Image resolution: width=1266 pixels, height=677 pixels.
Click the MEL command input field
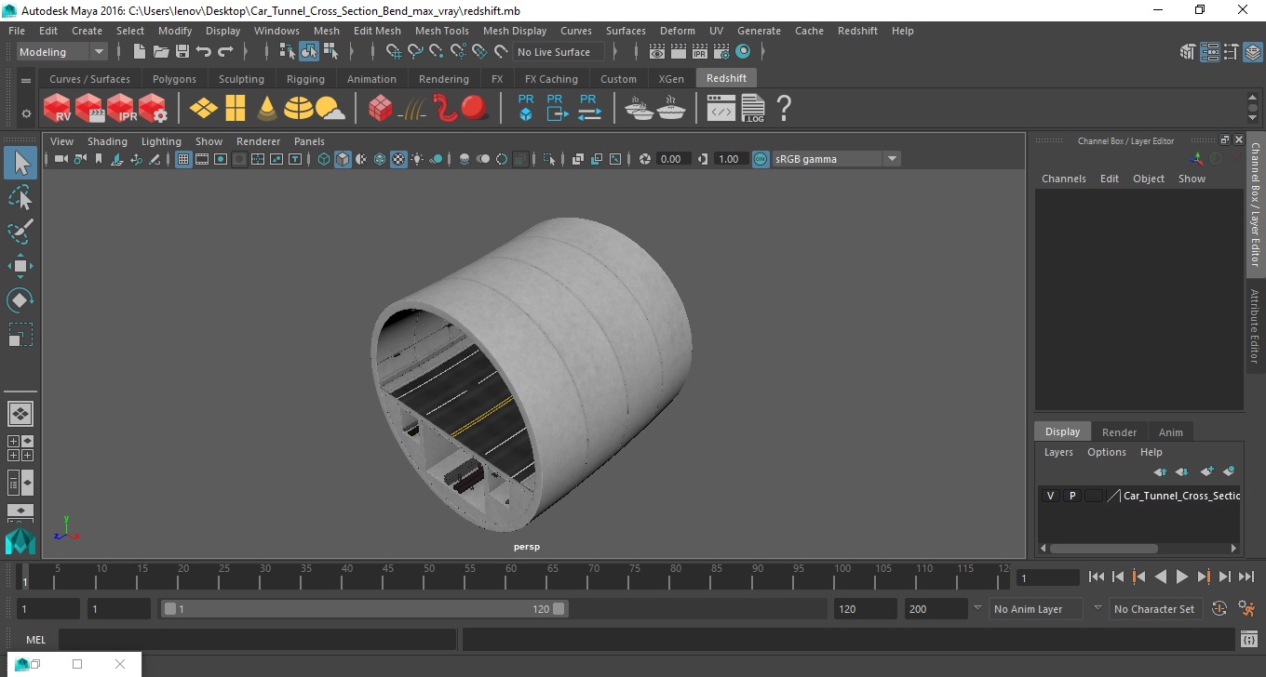click(x=257, y=640)
